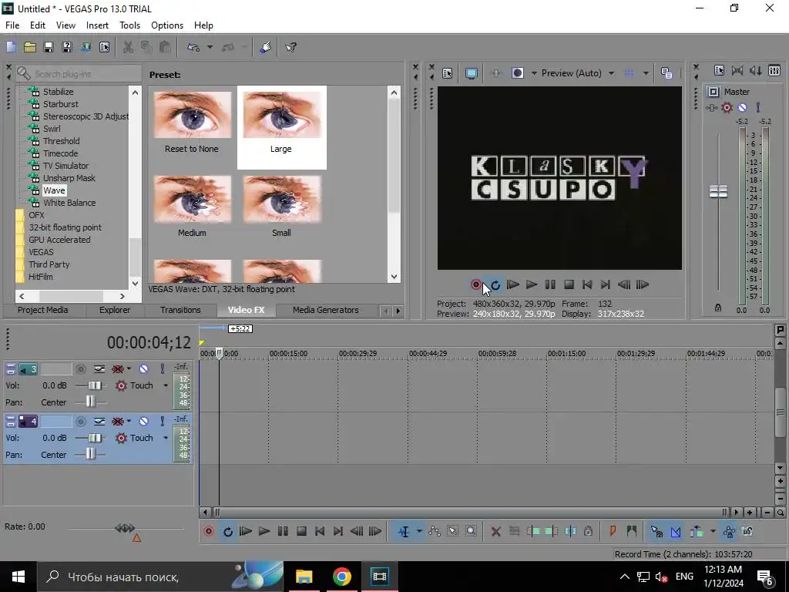This screenshot has width=789, height=592.
Task: Save the project with the floppy disk icon
Action: tap(49, 47)
